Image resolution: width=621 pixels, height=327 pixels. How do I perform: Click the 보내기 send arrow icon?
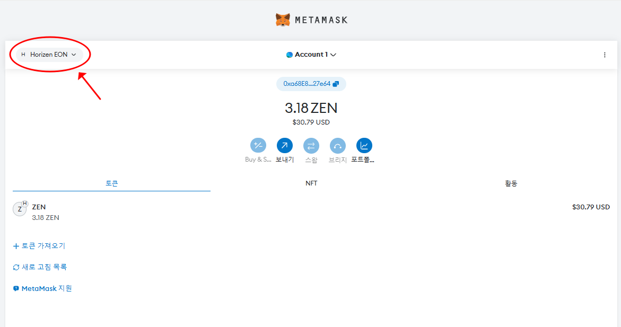[285, 145]
